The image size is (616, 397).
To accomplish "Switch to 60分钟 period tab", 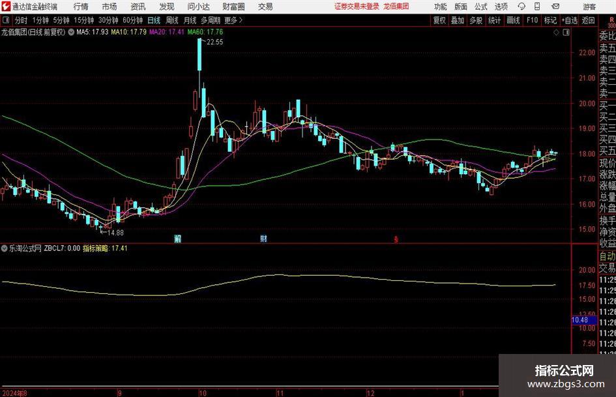I will (x=133, y=20).
